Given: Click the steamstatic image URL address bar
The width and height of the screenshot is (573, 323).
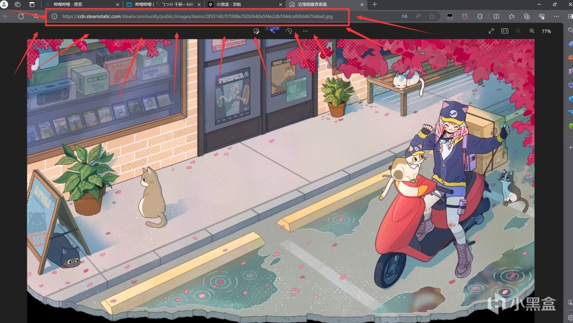Looking at the screenshot, I should click(x=197, y=17).
